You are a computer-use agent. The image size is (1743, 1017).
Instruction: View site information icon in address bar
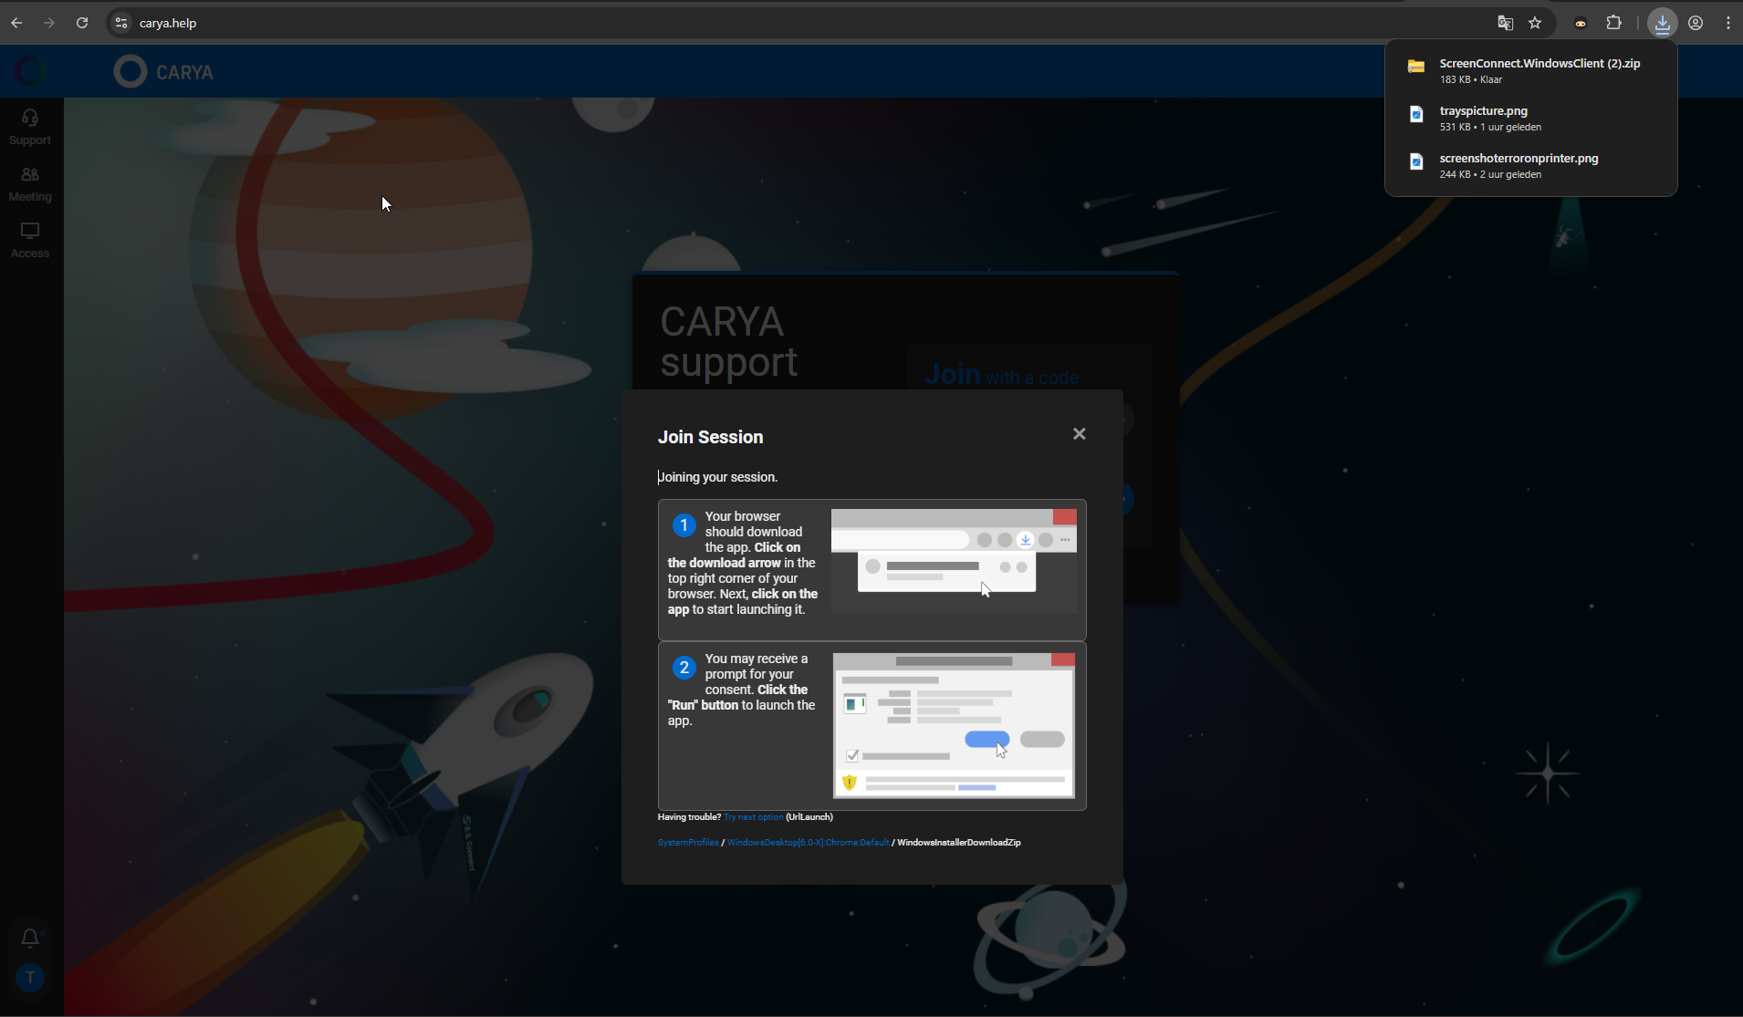pos(121,23)
